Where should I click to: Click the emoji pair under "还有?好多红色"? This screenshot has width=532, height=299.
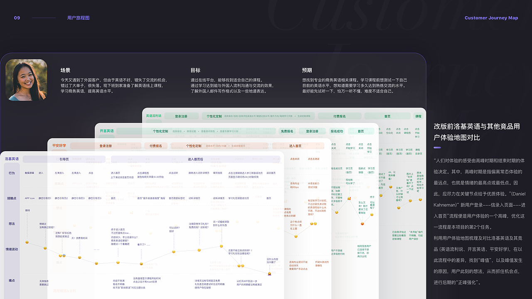tap(62, 255)
